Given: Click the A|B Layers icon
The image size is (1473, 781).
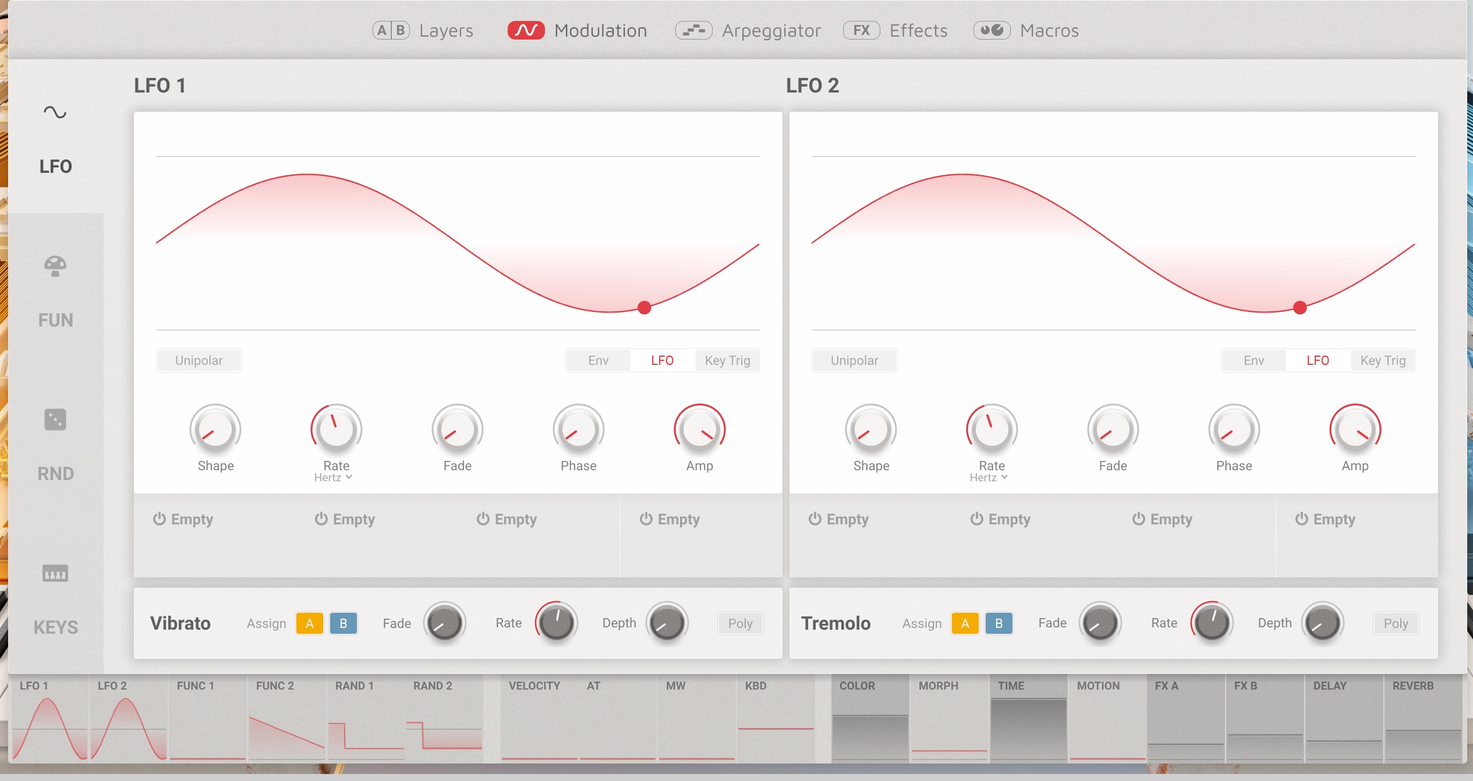Looking at the screenshot, I should [x=391, y=30].
